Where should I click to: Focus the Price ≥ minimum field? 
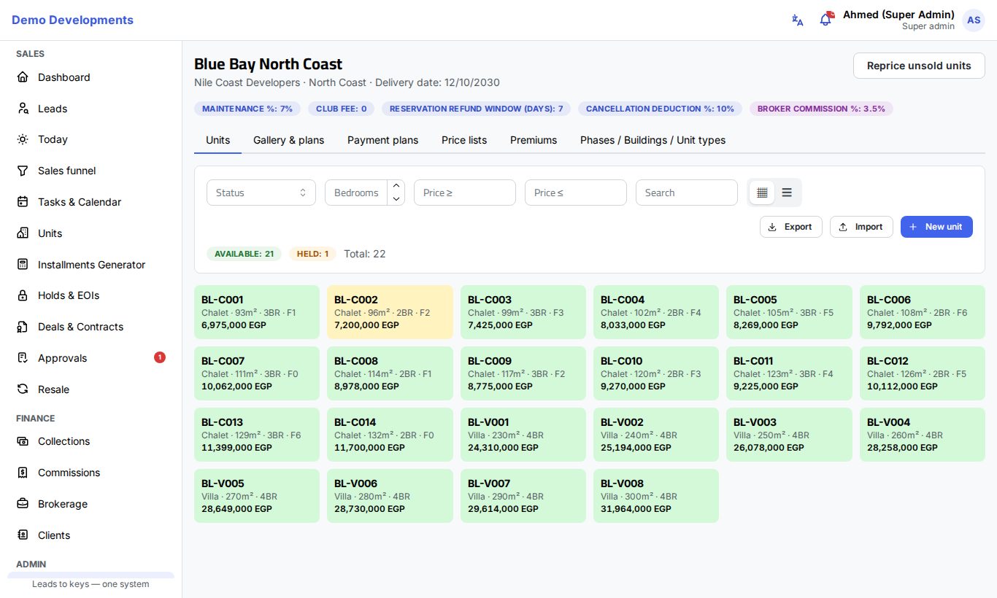(x=465, y=193)
